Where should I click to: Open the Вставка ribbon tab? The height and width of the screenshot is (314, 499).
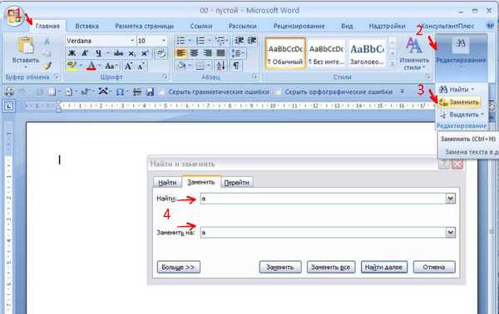coord(86,26)
